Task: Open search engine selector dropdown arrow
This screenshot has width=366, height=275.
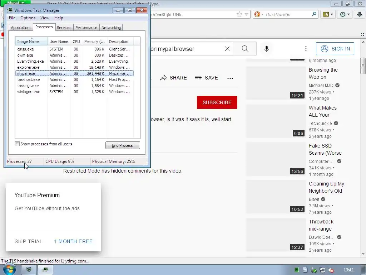Action: pyautogui.click(x=263, y=14)
